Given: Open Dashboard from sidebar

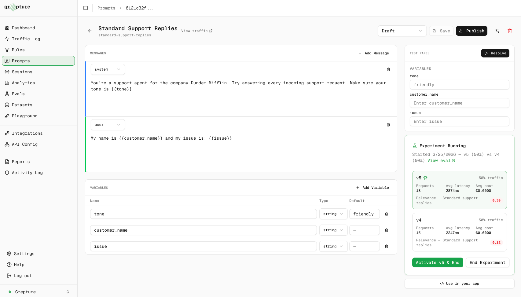Looking at the screenshot, I should coord(39,28).
